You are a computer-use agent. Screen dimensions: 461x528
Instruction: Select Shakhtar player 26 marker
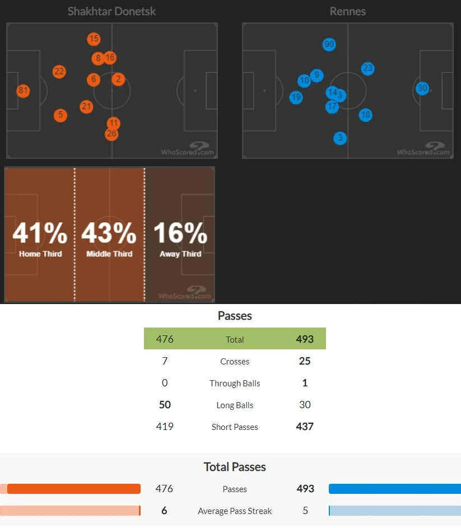111,134
